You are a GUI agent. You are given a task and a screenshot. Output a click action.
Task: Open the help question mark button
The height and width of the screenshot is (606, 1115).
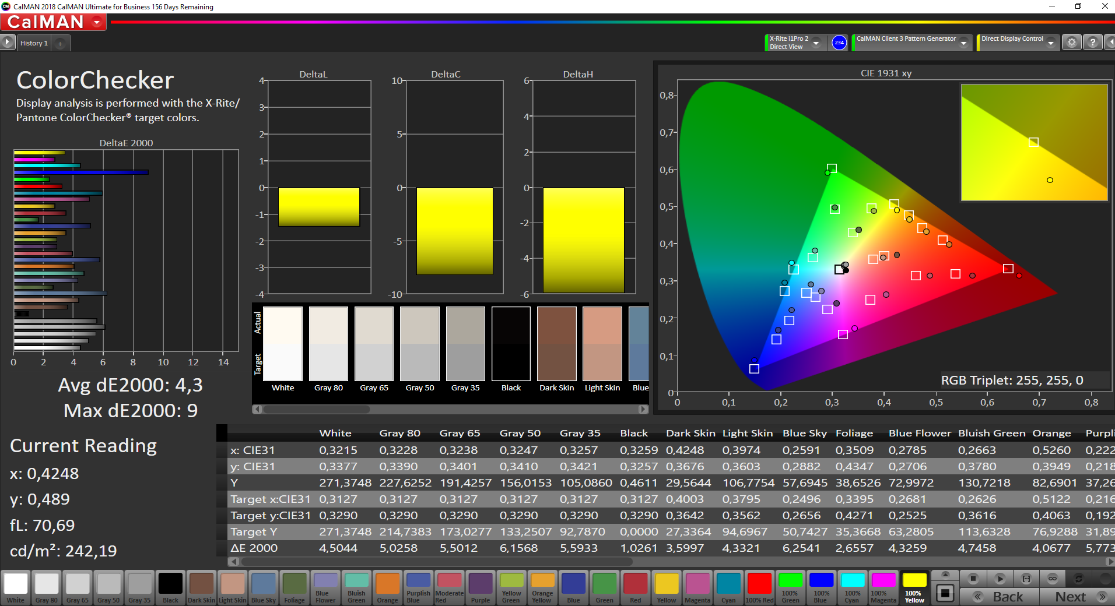point(1093,43)
